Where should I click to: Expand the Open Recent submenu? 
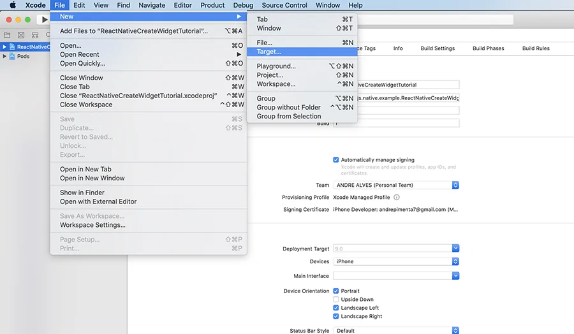(148, 55)
